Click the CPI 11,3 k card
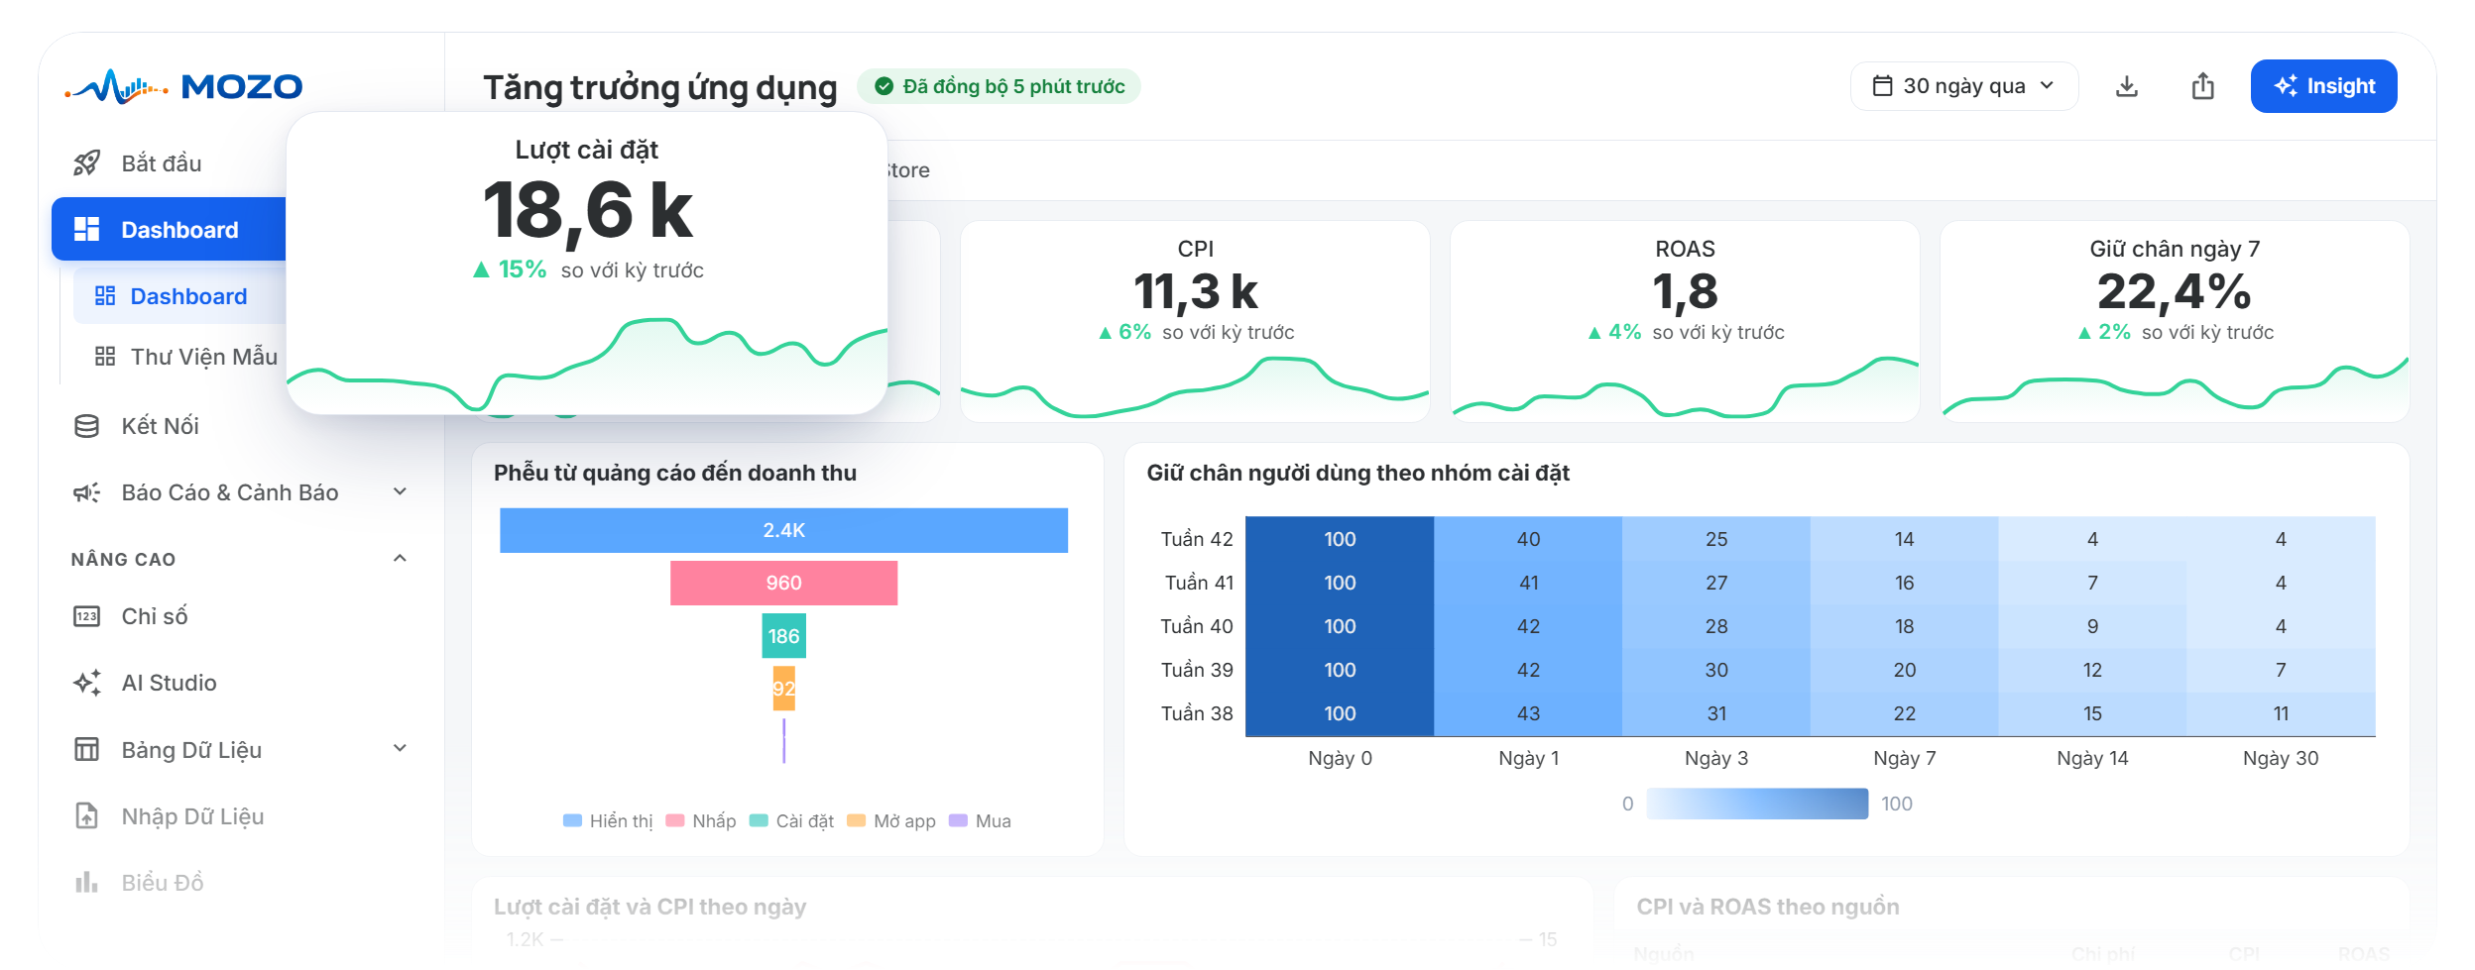This screenshot has width=2475, height=970. click(x=1195, y=322)
